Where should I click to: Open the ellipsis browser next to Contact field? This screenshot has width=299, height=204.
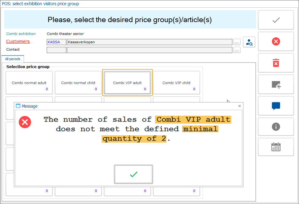pyautogui.click(x=237, y=49)
